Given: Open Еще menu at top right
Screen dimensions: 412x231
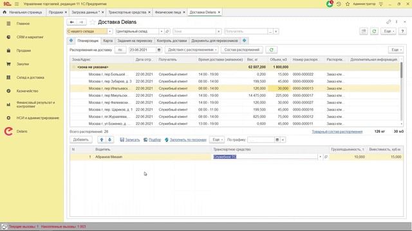Looking at the screenshot, I should (388, 31).
